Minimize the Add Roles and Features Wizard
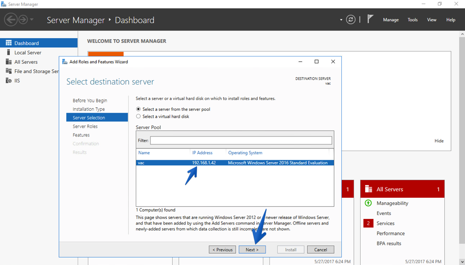The width and height of the screenshot is (465, 265). [300, 62]
